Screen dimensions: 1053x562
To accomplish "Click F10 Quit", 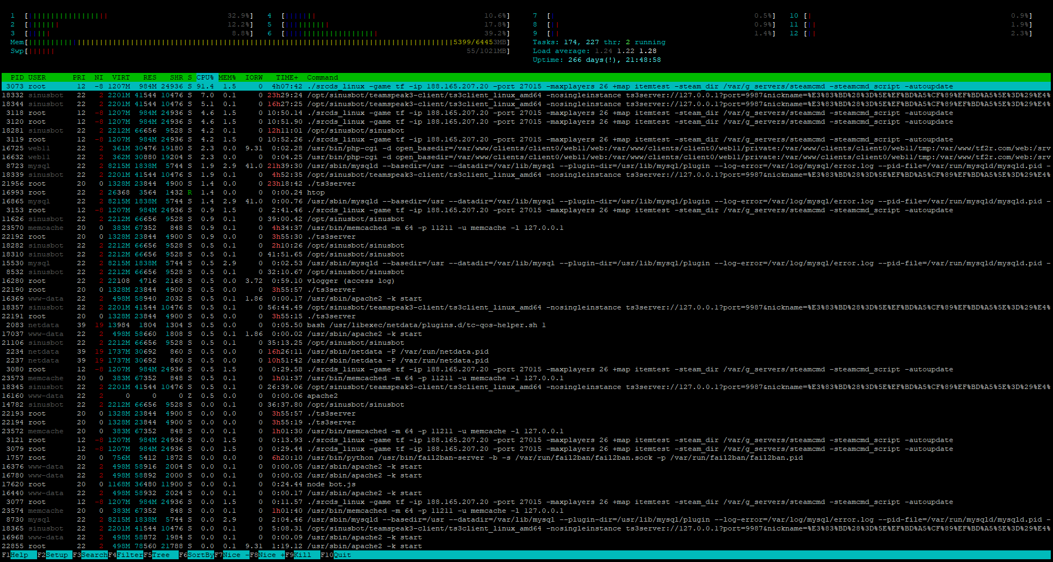I will point(336,555).
